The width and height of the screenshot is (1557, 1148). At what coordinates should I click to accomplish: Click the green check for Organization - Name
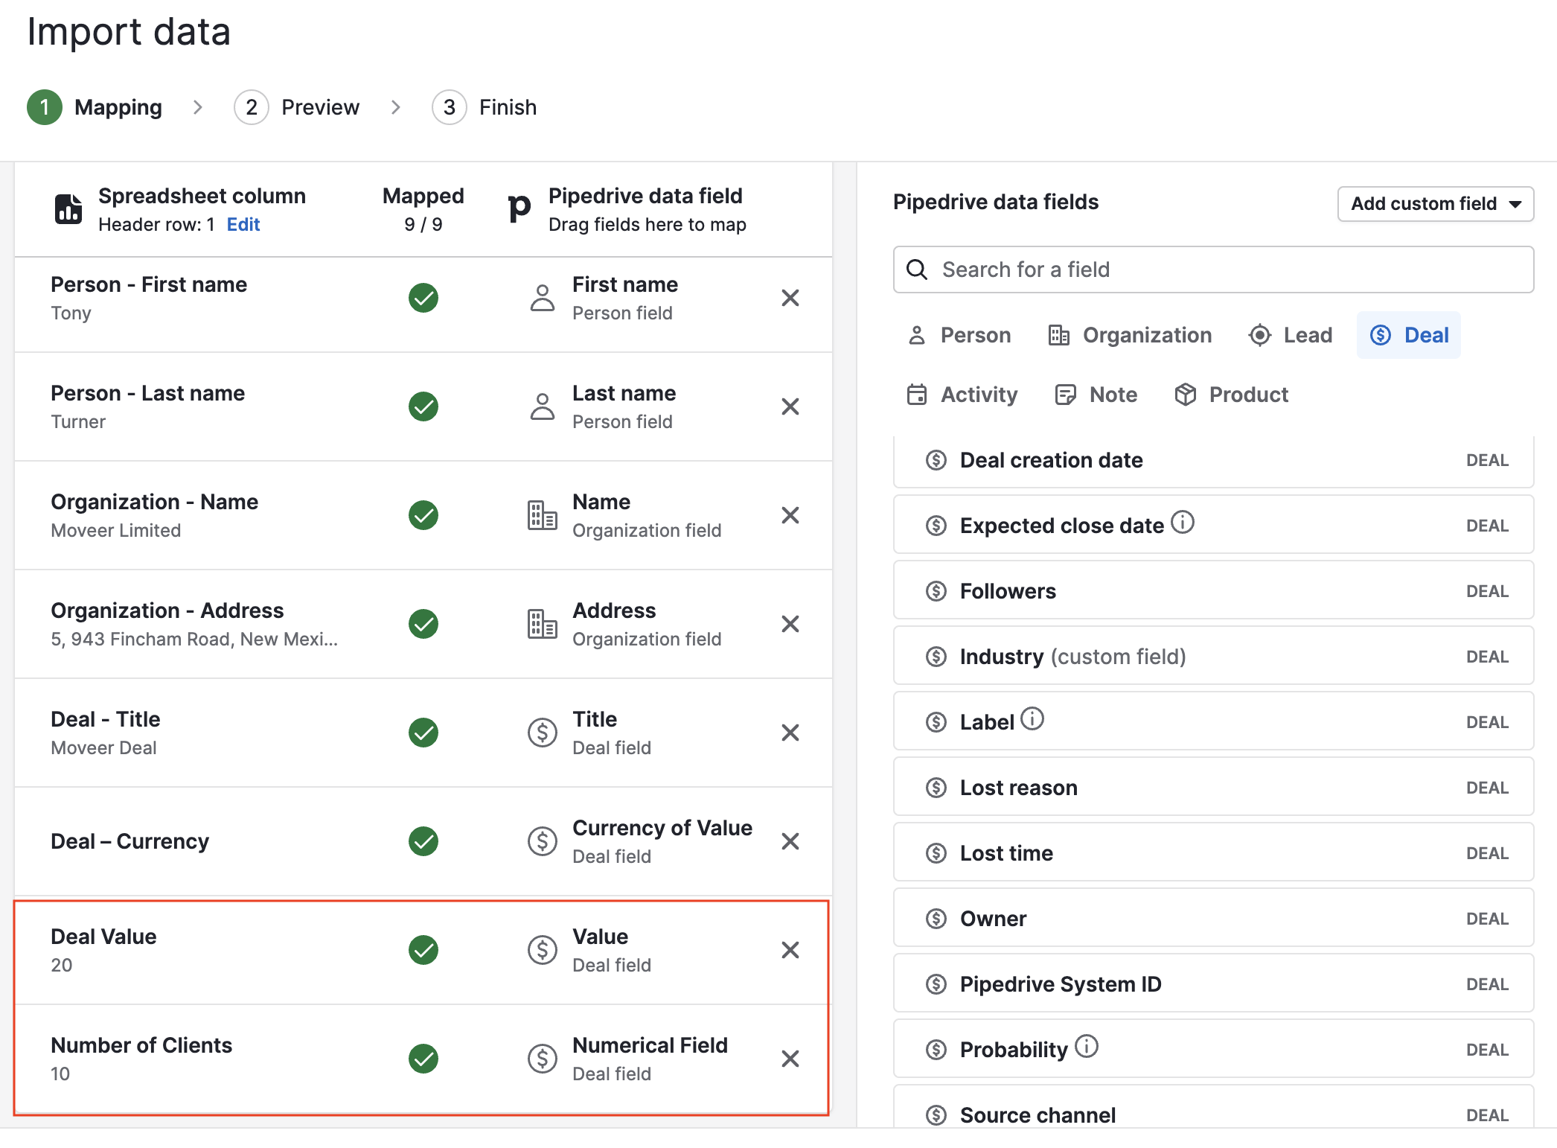pos(423,515)
